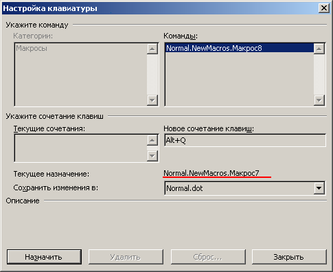Click down arrow of Текущие сочетания scrollbar
Image resolution: width=333 pixels, height=272 pixels.
[152, 156]
